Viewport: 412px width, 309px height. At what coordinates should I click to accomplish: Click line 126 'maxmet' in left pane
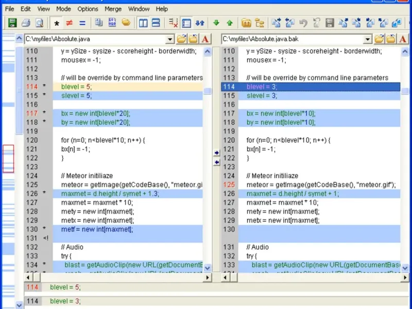coord(109,194)
